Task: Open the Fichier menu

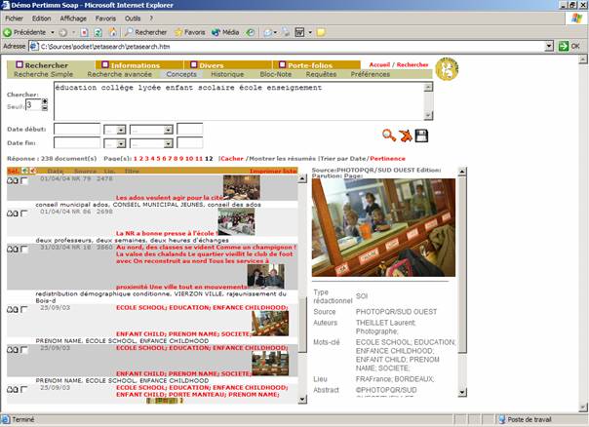Action: pos(15,19)
